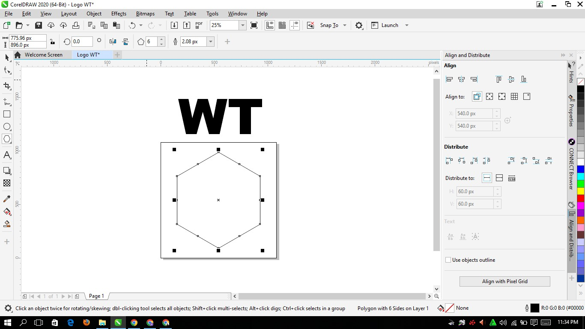The height and width of the screenshot is (329, 585).
Task: Open the zoom level dropdown arrow
Action: click(x=243, y=25)
